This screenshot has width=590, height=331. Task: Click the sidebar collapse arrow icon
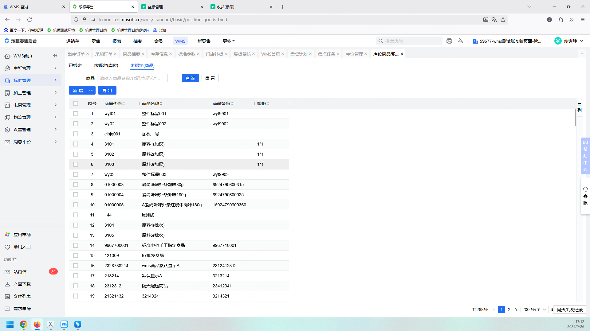pyautogui.click(x=55, y=56)
